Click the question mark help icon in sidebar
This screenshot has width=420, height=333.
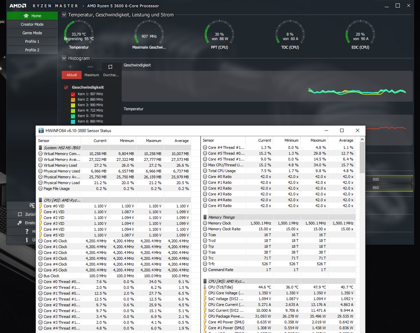27,231
